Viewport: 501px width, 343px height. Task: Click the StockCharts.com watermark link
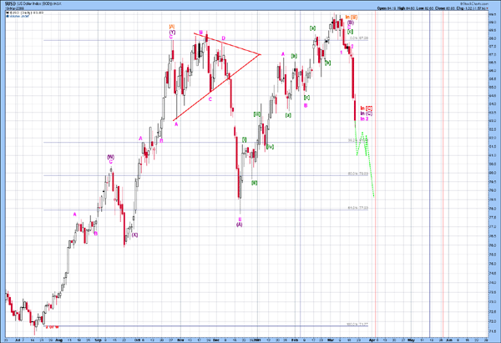475,4
